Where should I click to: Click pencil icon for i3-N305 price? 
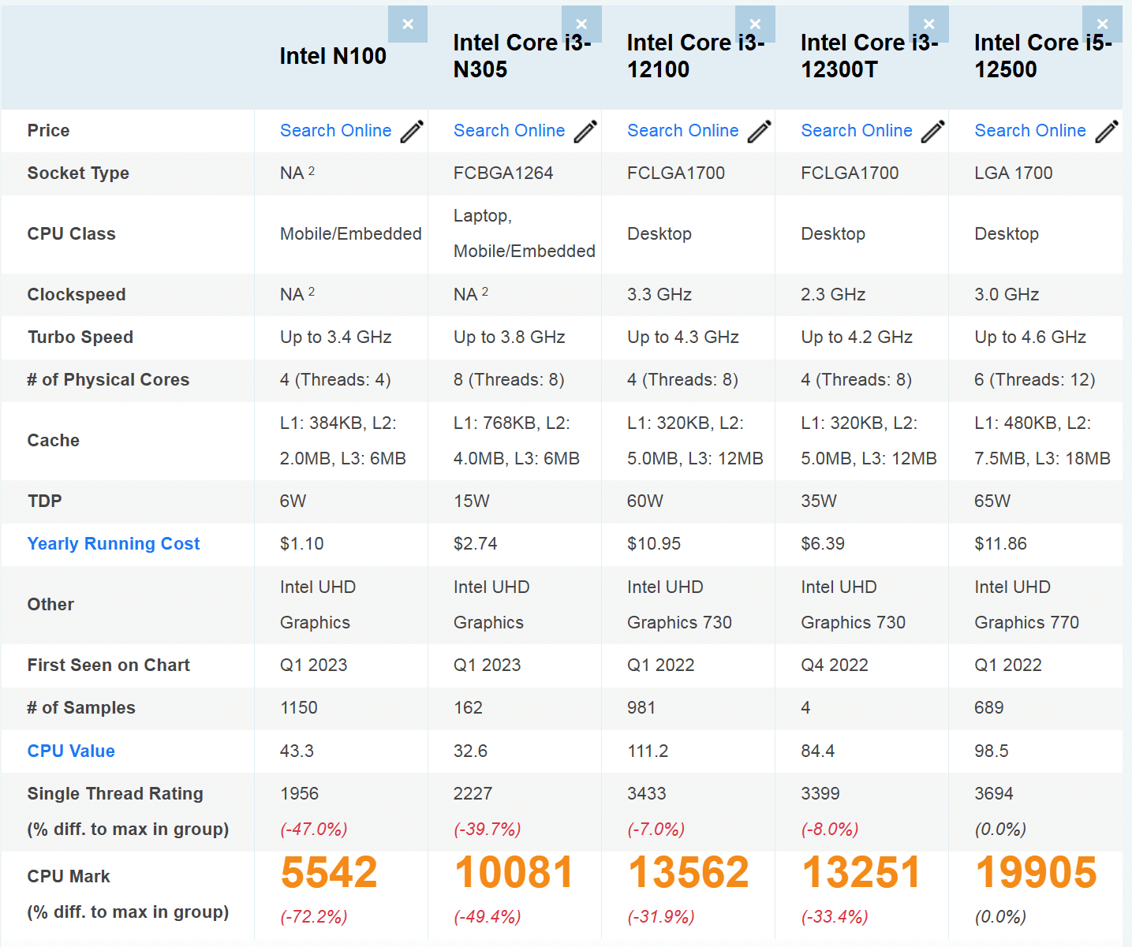pyautogui.click(x=585, y=132)
